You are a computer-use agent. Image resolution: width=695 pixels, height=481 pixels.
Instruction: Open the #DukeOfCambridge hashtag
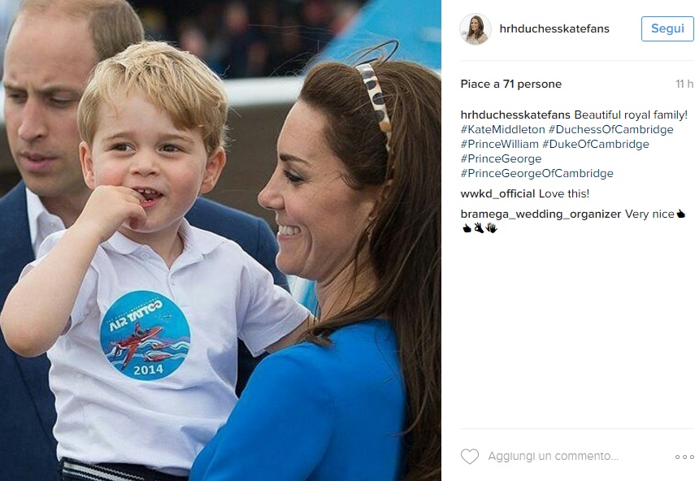[x=595, y=144]
